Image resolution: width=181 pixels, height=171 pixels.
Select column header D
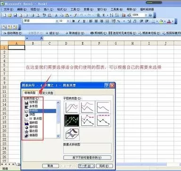pyautogui.click(x=66, y=43)
